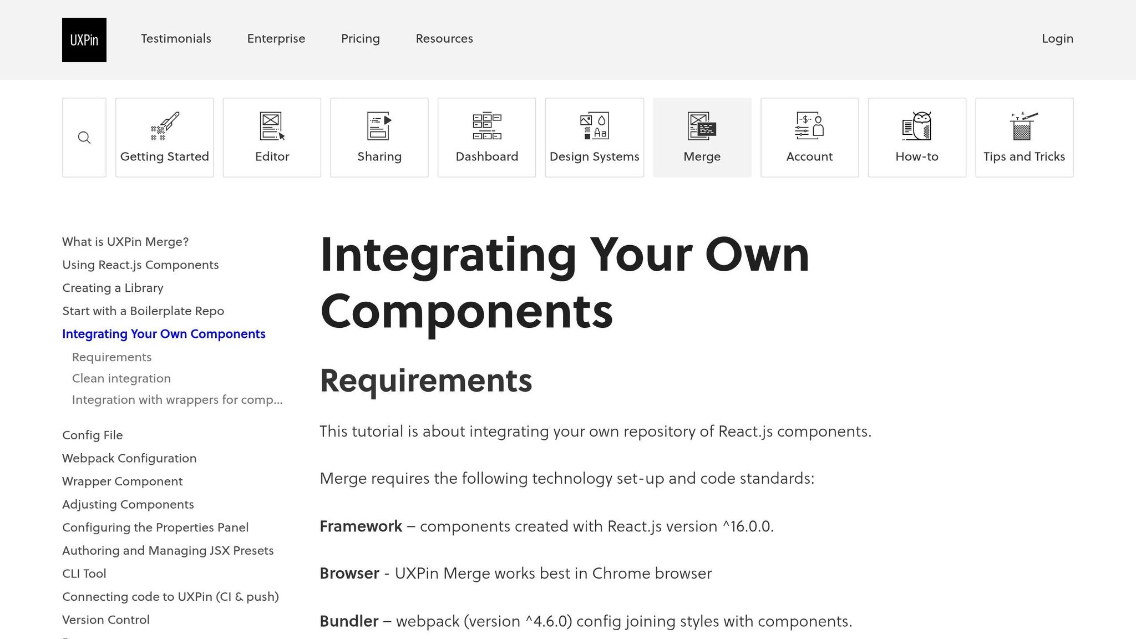Click the Sharing play icon
Screen dimensions: 1136x639
point(379,126)
